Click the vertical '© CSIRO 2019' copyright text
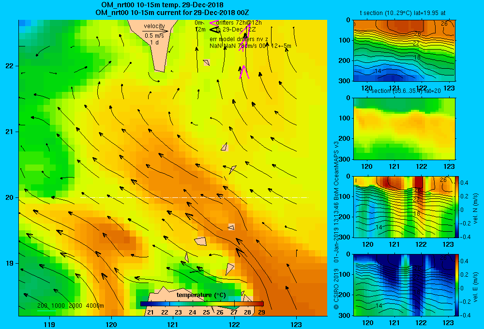Viewport: 484px width, 329px height. click(x=336, y=289)
